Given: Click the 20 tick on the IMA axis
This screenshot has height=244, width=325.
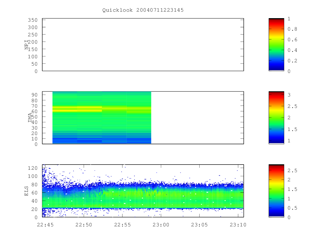Looking at the screenshot, I should coord(34,133).
